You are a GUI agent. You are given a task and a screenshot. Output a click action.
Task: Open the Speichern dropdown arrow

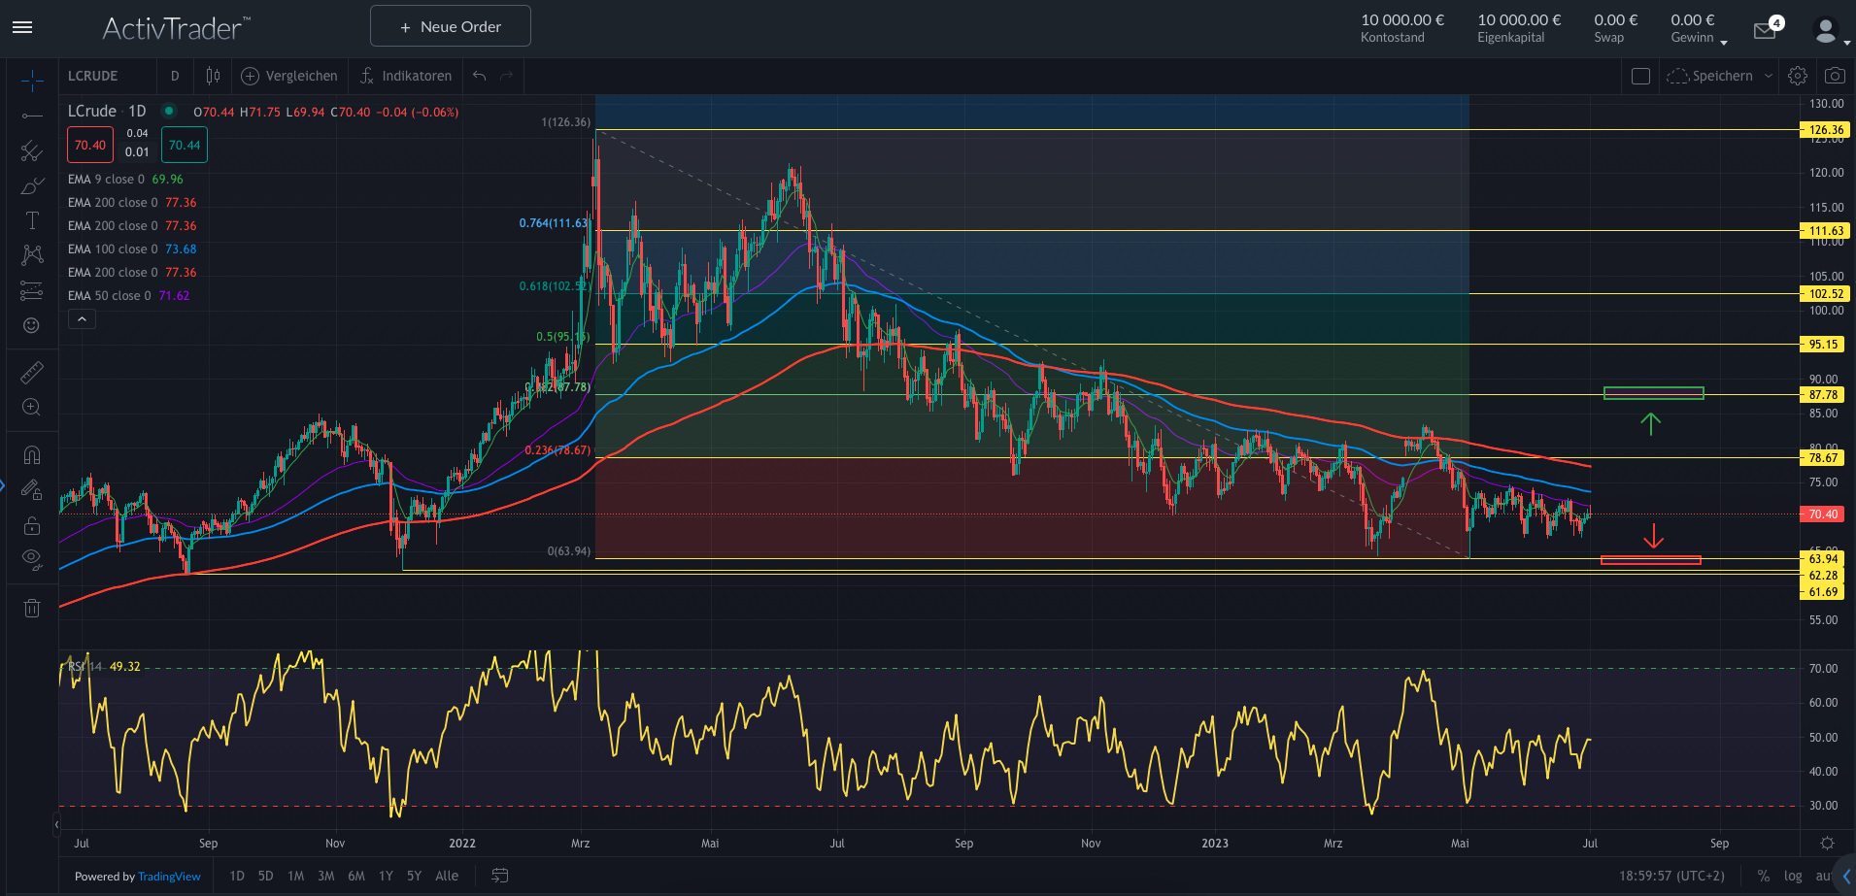pos(1769,76)
